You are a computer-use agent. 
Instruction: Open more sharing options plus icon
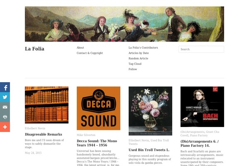tap(5, 127)
